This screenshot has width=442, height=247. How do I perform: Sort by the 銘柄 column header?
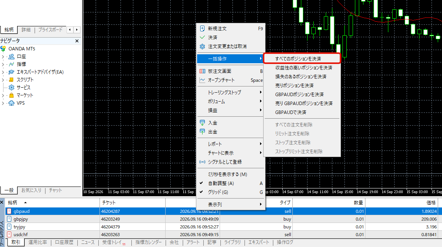point(52,202)
